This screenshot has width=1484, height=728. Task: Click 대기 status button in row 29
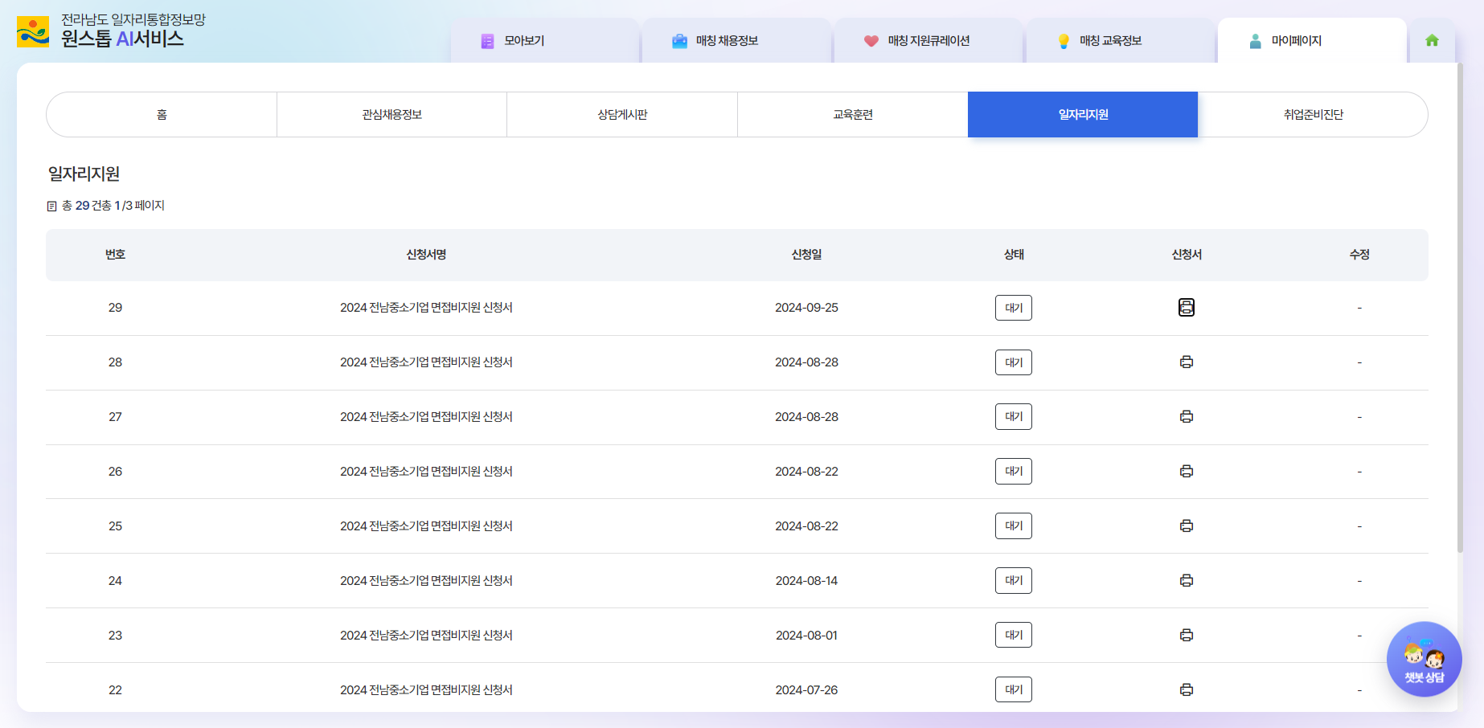[x=1014, y=308]
